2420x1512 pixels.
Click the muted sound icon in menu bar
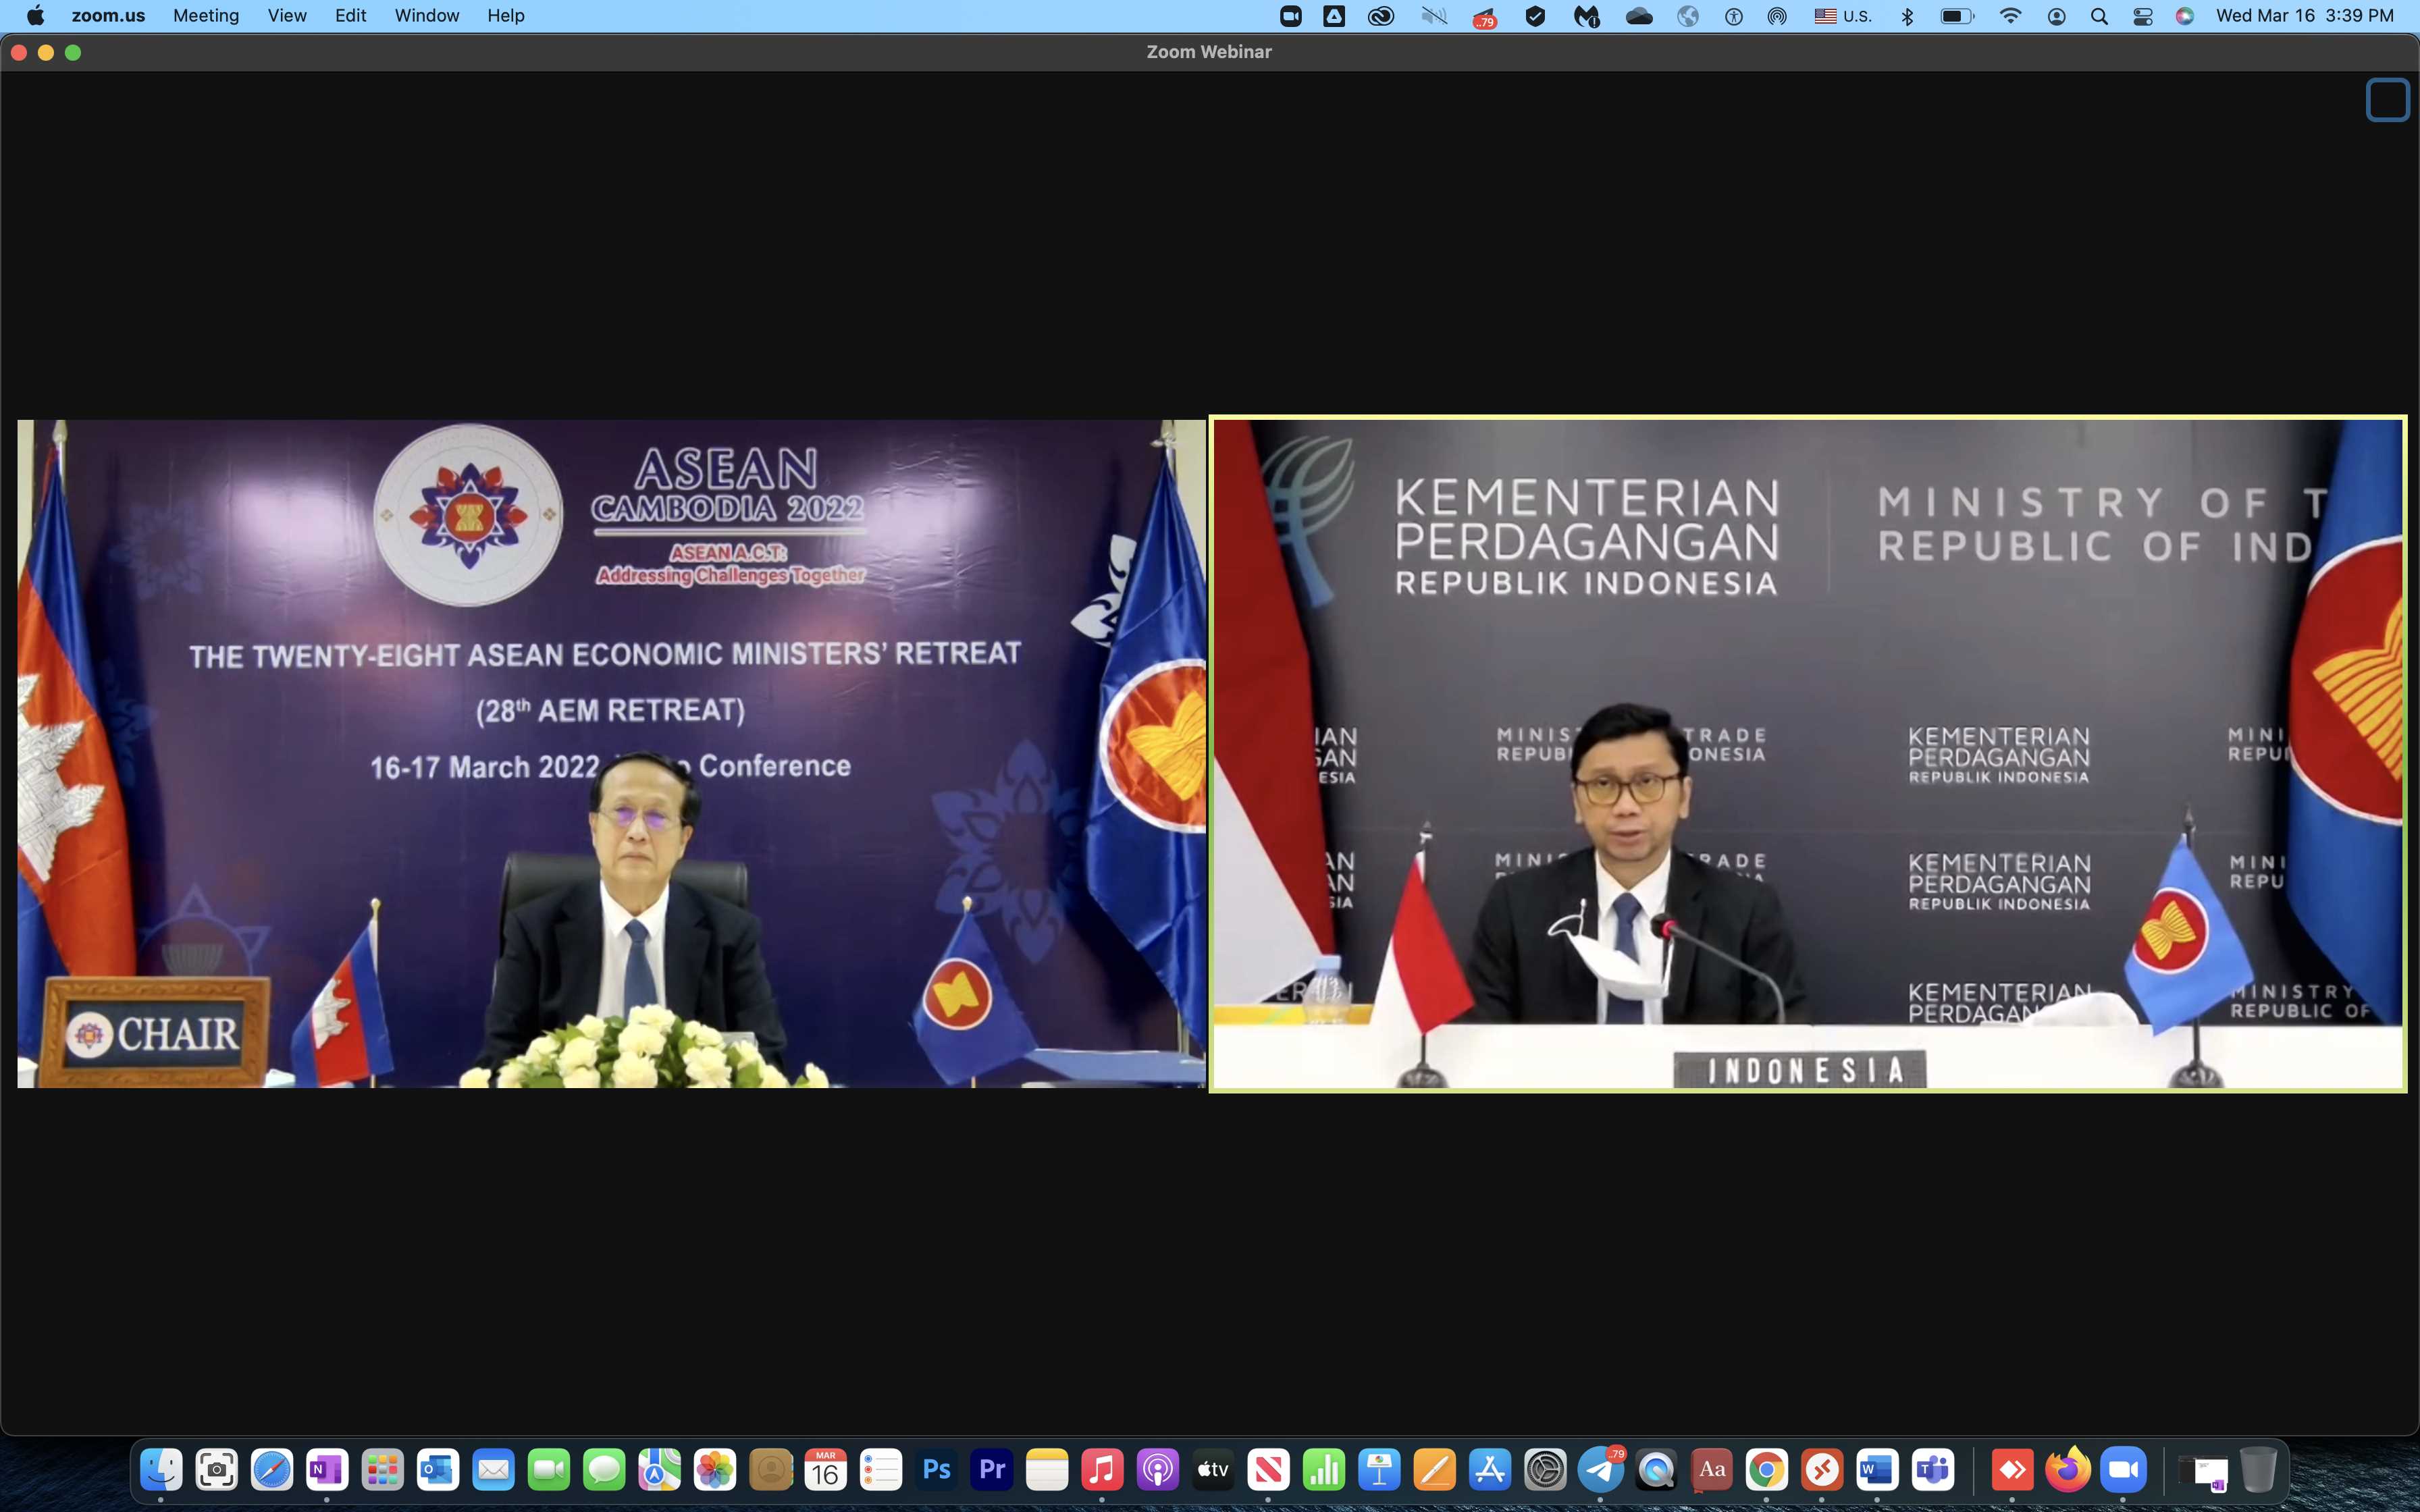click(x=1434, y=16)
